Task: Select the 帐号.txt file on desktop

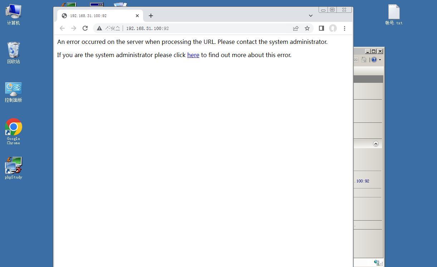Action: pyautogui.click(x=394, y=15)
